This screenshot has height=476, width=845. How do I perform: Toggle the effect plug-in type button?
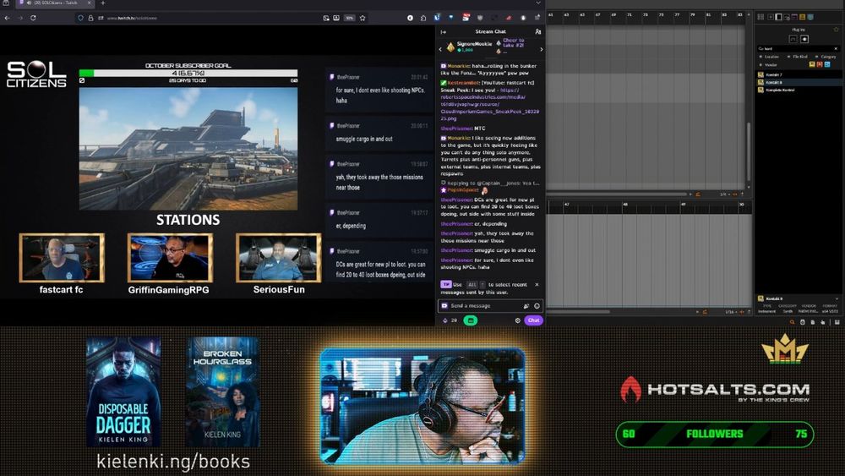pyautogui.click(x=804, y=39)
